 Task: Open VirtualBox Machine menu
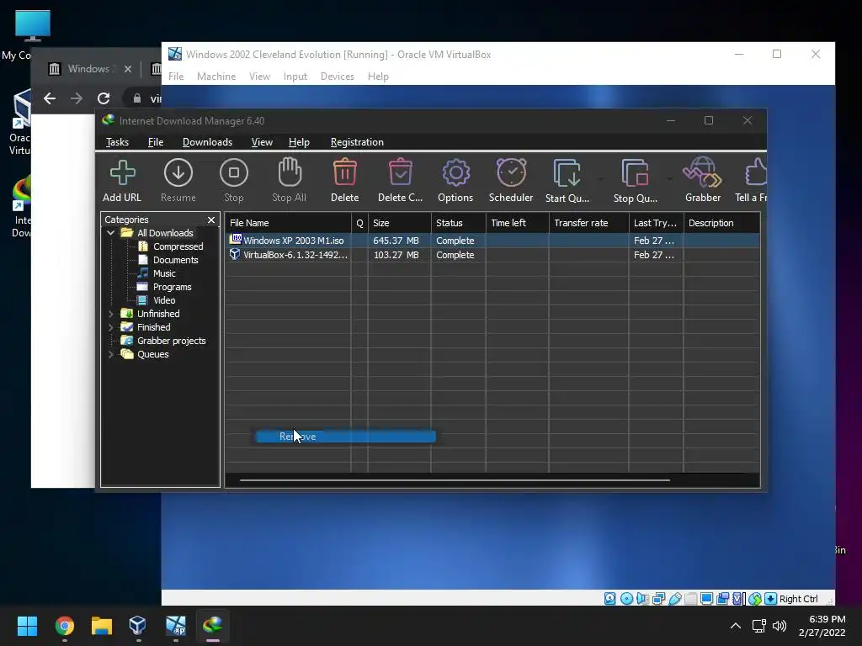pos(216,77)
